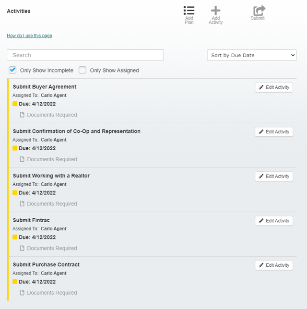Click the Add Plan list icon
This screenshot has height=309, width=307.
pyautogui.click(x=189, y=11)
